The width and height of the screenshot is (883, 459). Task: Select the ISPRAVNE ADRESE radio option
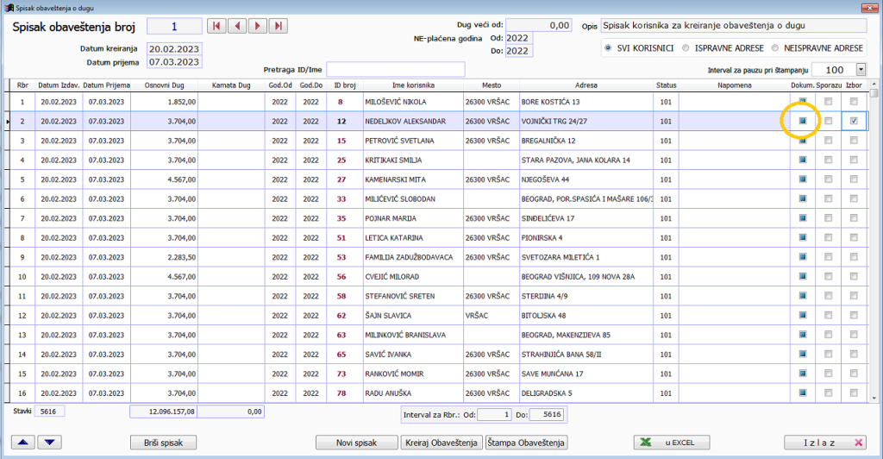pyautogui.click(x=686, y=47)
